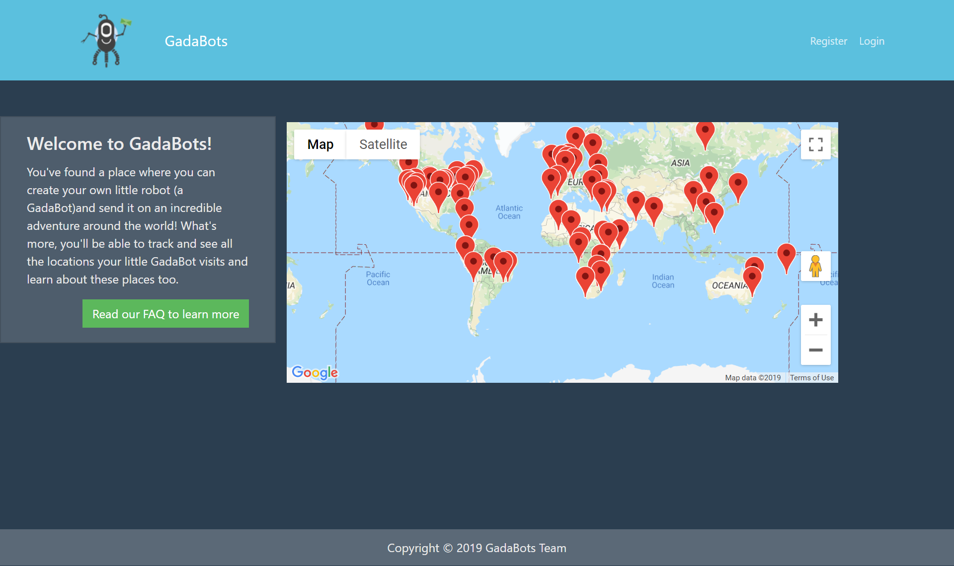This screenshot has width=954, height=566.
Task: Open the Register page
Action: coord(828,41)
